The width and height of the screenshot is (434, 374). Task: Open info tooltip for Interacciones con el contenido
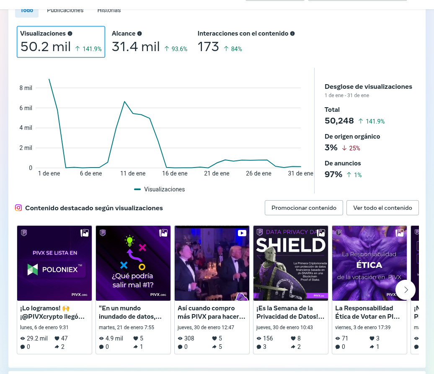click(292, 34)
